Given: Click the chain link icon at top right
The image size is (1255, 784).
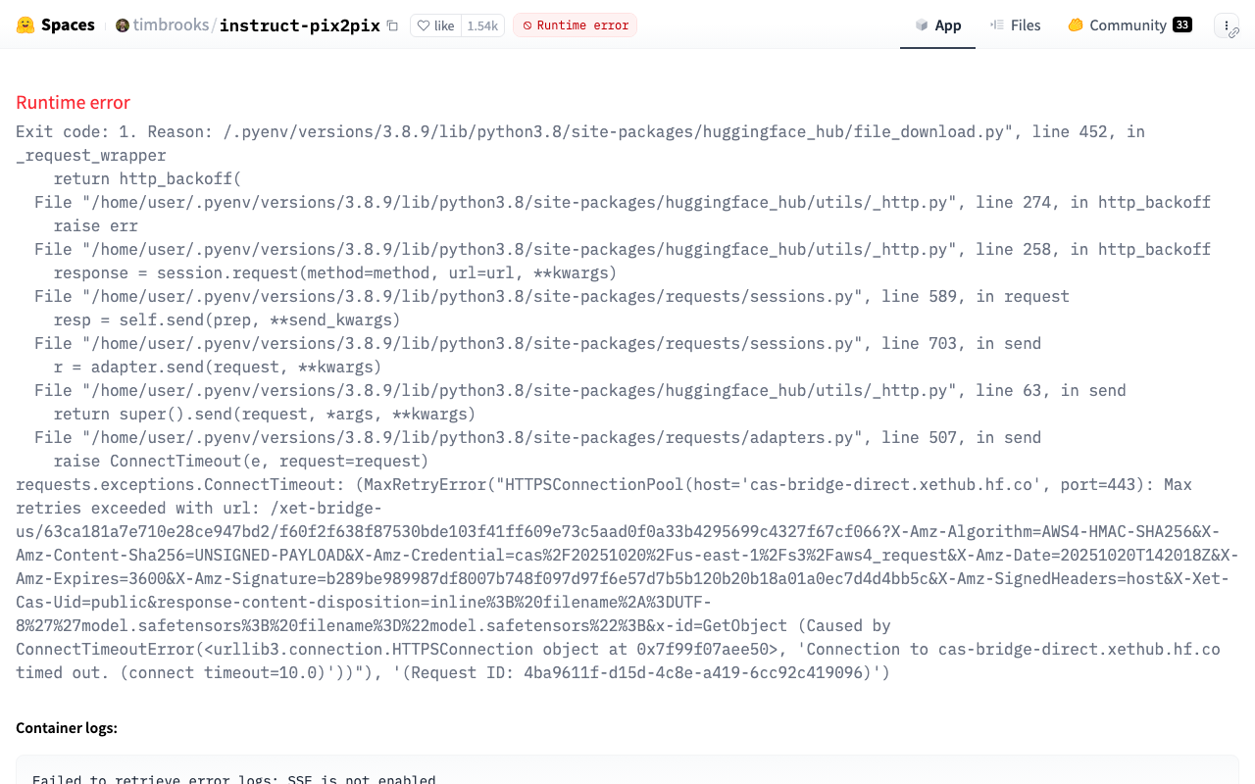Looking at the screenshot, I should [1234, 33].
